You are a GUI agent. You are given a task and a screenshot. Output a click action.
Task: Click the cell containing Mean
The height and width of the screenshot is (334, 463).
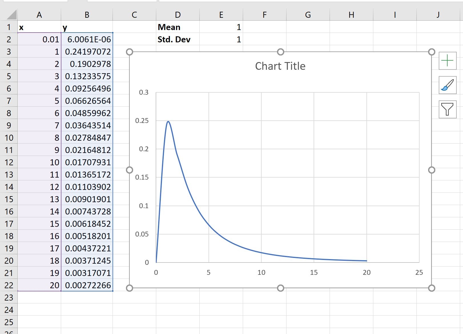pyautogui.click(x=177, y=27)
